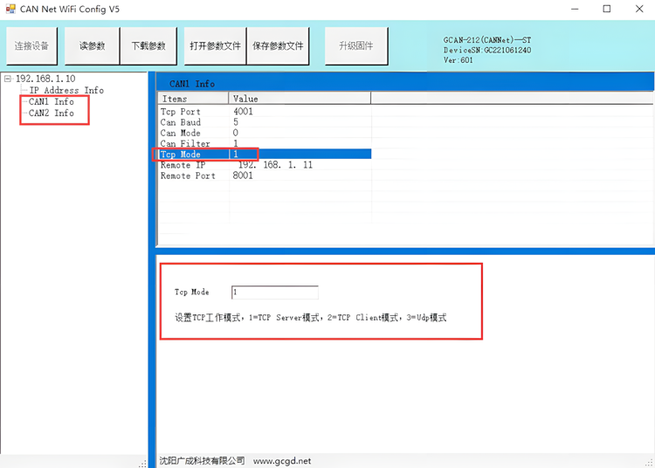Click the 连接设备 connect device button
This screenshot has width=655, height=468.
point(31,45)
